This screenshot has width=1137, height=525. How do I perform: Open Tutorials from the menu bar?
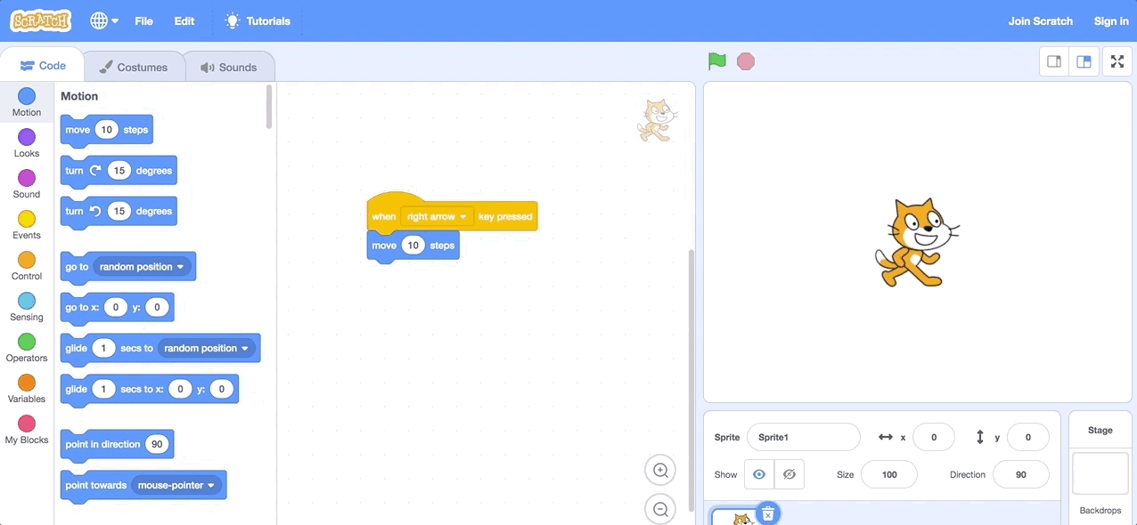coord(258,20)
